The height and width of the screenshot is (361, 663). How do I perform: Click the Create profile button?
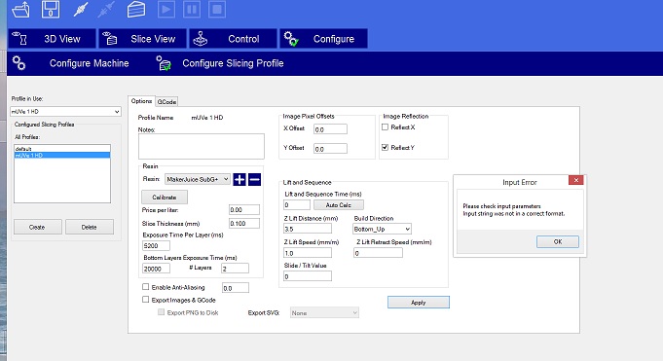[38, 227]
